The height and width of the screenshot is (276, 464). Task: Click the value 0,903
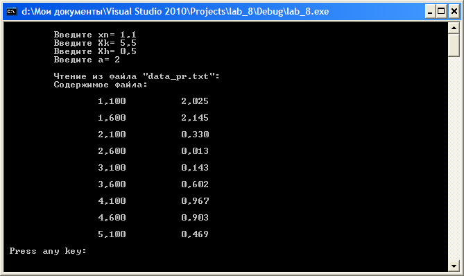[x=195, y=218]
